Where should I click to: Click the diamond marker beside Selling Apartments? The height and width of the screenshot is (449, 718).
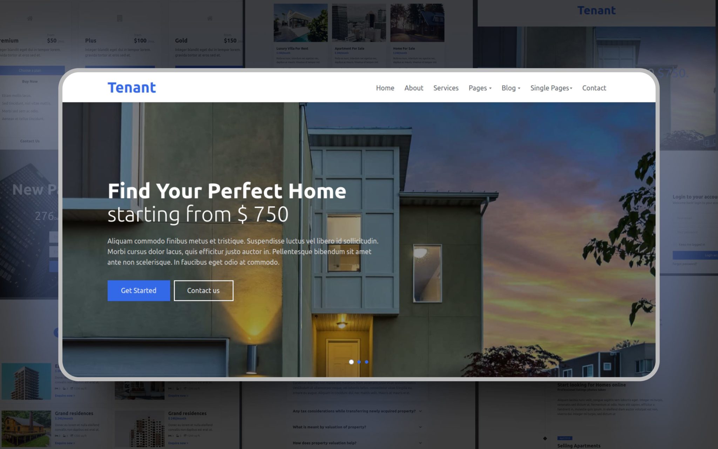click(x=545, y=438)
